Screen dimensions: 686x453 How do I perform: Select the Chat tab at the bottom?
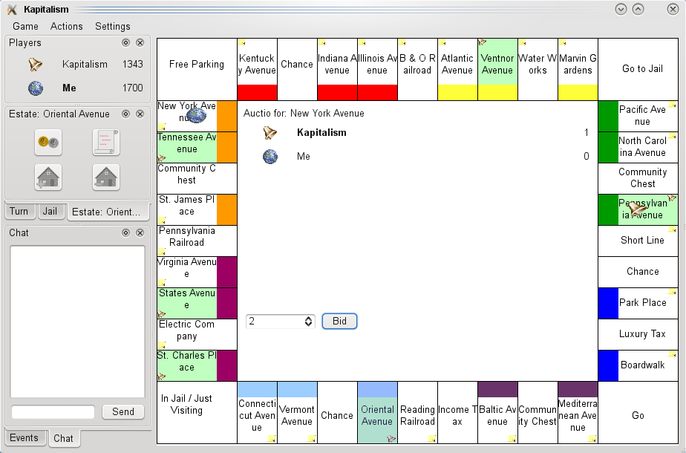tap(63, 438)
